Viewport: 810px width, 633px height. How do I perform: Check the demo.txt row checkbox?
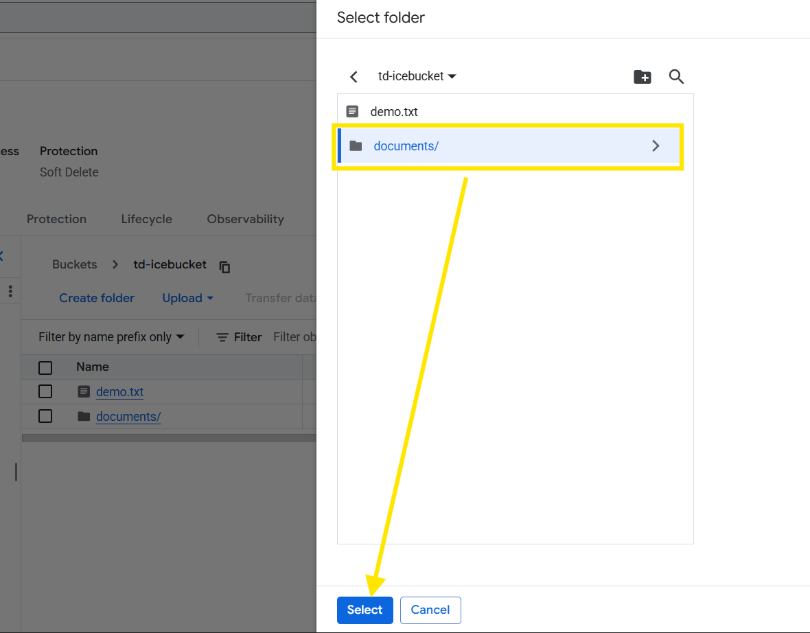point(45,391)
